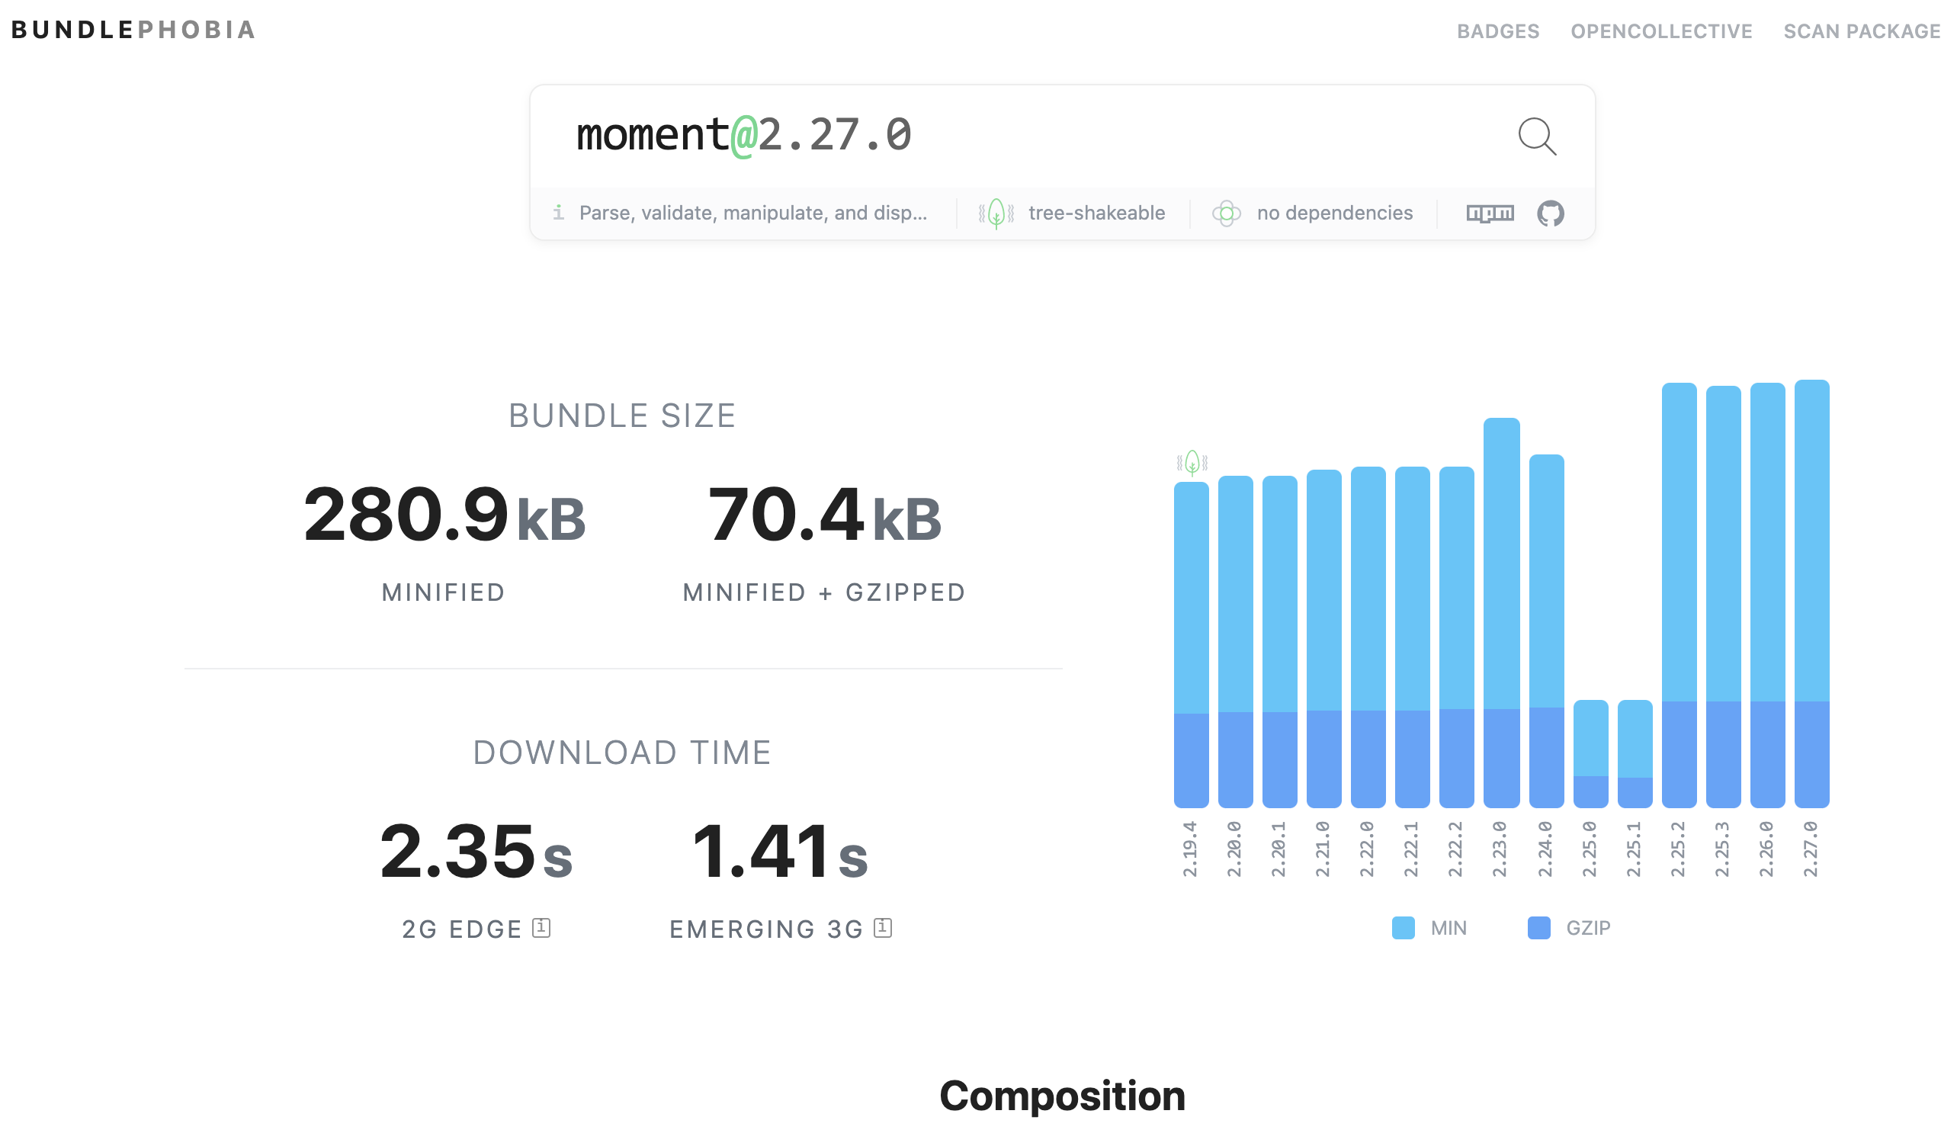Open the BADGES page
This screenshot has height=1133, width=1941.
pyautogui.click(x=1497, y=31)
